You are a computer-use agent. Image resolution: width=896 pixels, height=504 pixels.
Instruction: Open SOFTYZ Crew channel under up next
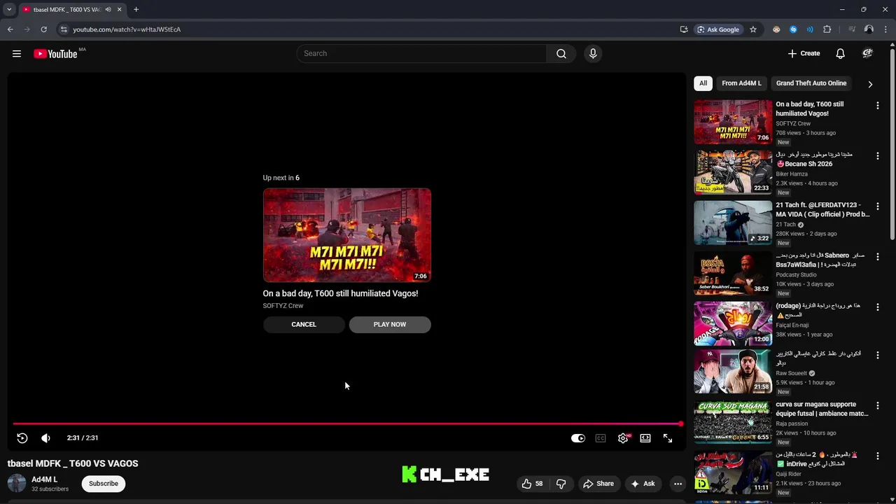click(x=283, y=306)
